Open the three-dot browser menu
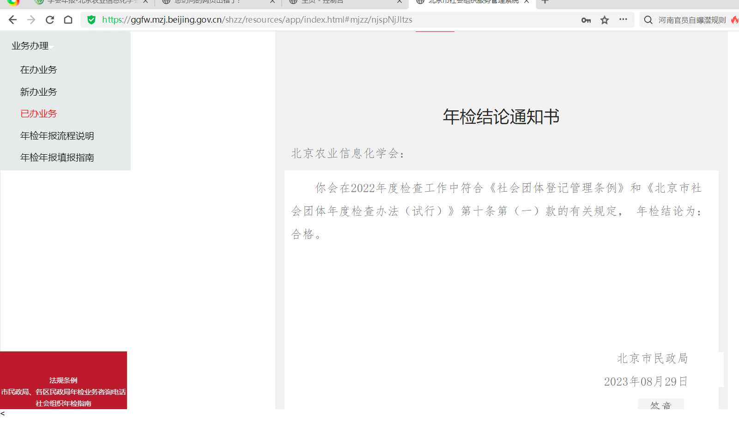 [623, 20]
